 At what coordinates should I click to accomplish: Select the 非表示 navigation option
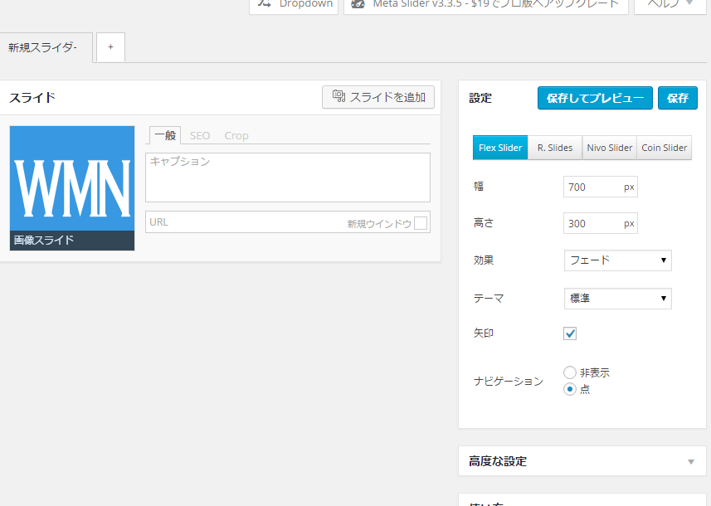coord(570,372)
